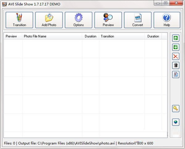Open the Transition settings button
Viewport: 185px width, 149px height.
click(x=19, y=20)
